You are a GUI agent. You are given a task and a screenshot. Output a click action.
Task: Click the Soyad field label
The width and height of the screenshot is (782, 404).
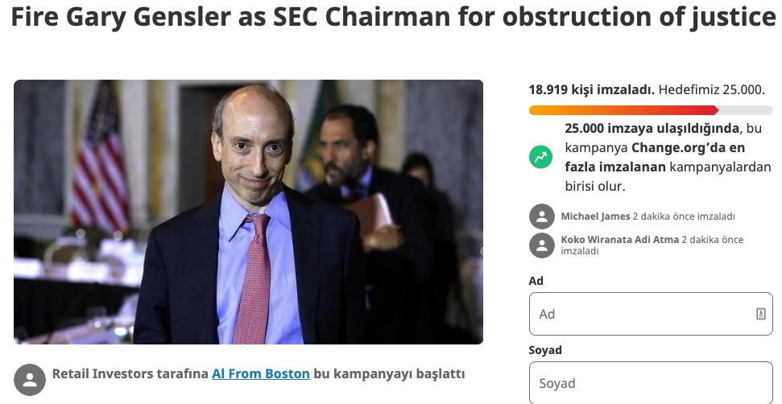coord(545,350)
